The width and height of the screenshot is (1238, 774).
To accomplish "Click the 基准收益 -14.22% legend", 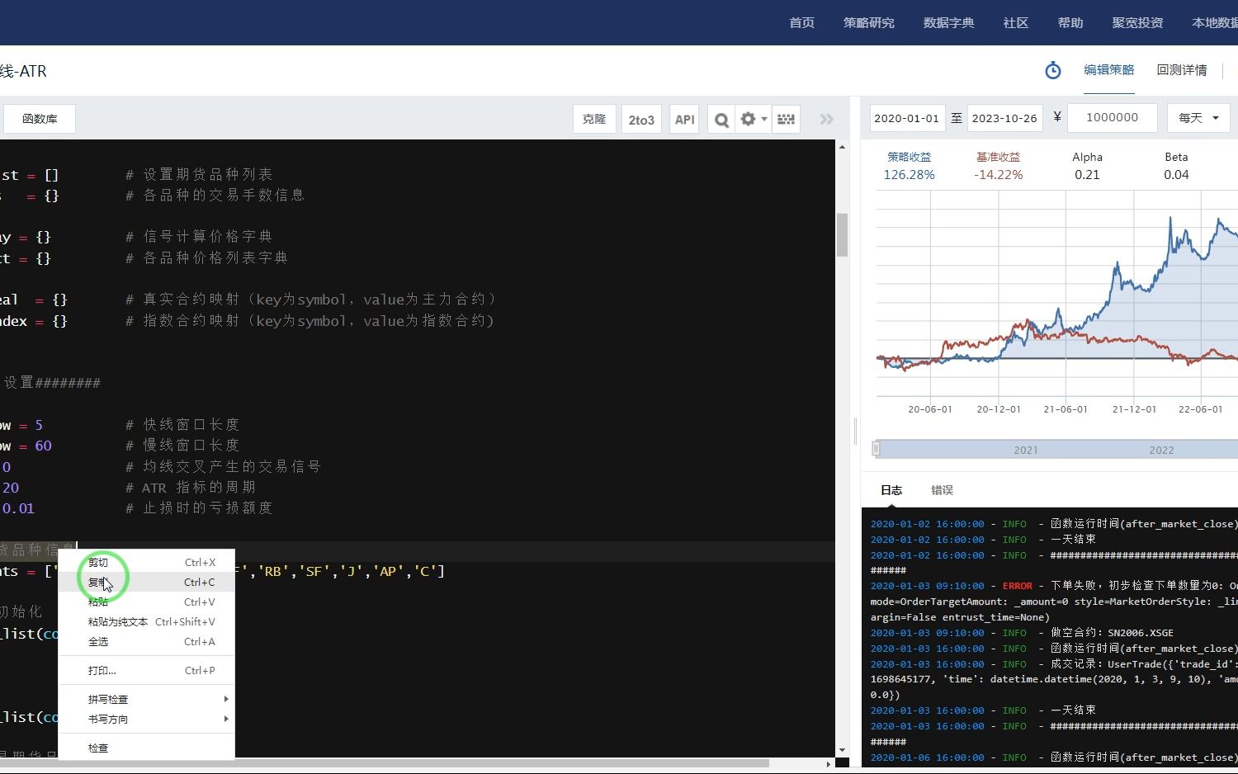I will [x=998, y=166].
